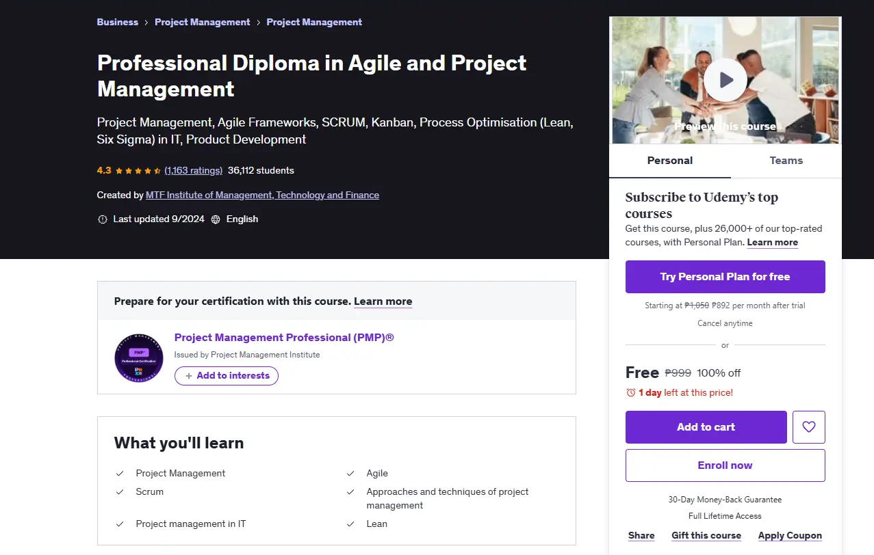
Task: Click the checkmark icon next to Scrum
Action: (x=120, y=492)
